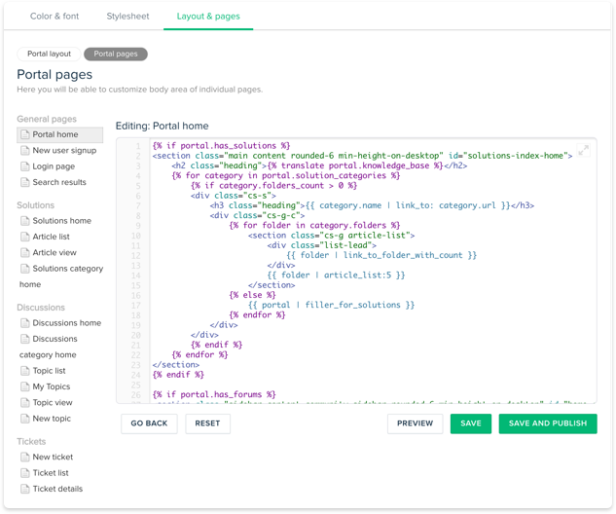Edit the Login page template
Image resolution: width=616 pixels, height=514 pixels.
54,166
